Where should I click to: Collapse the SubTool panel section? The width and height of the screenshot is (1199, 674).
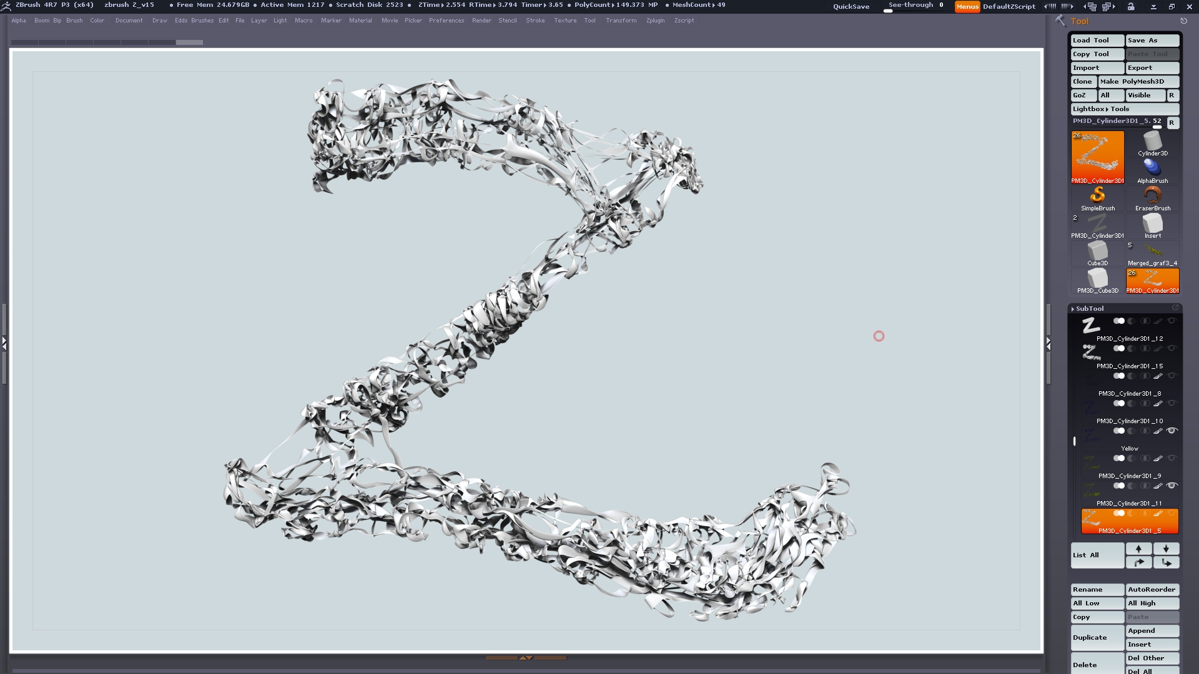1089,308
